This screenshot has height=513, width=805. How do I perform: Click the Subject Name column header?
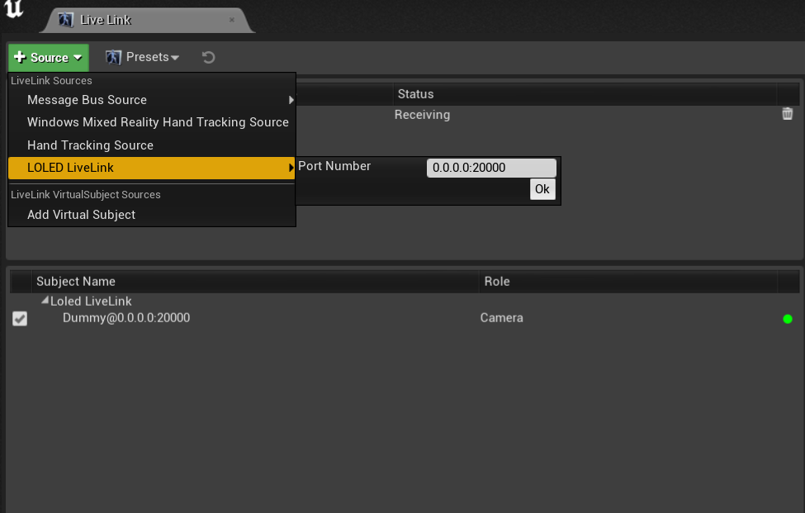pos(254,282)
